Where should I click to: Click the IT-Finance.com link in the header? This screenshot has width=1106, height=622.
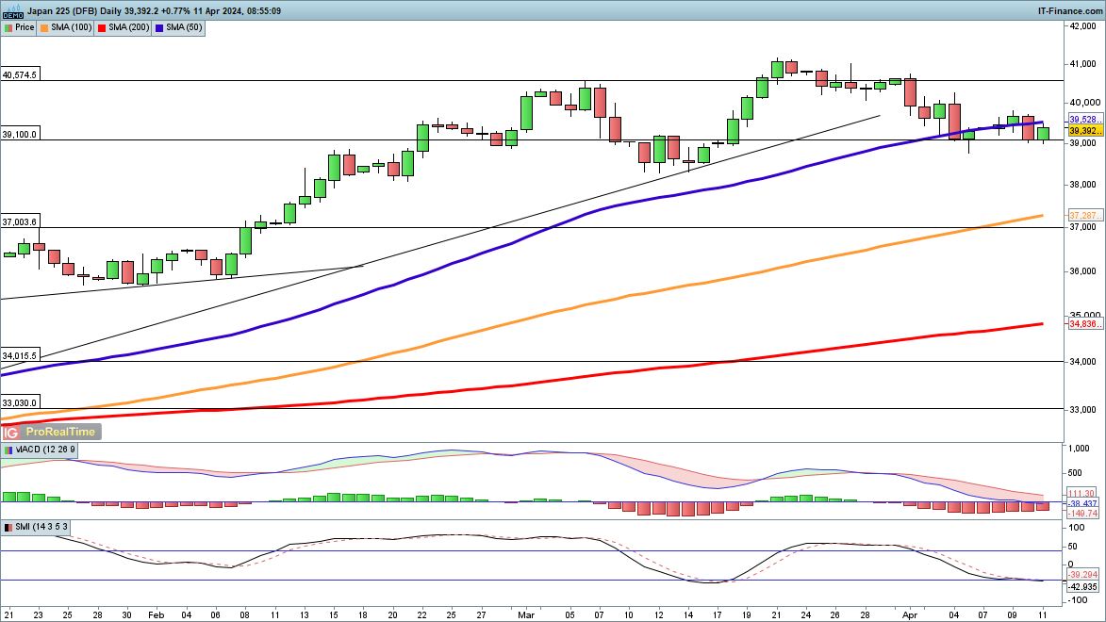tap(1069, 10)
